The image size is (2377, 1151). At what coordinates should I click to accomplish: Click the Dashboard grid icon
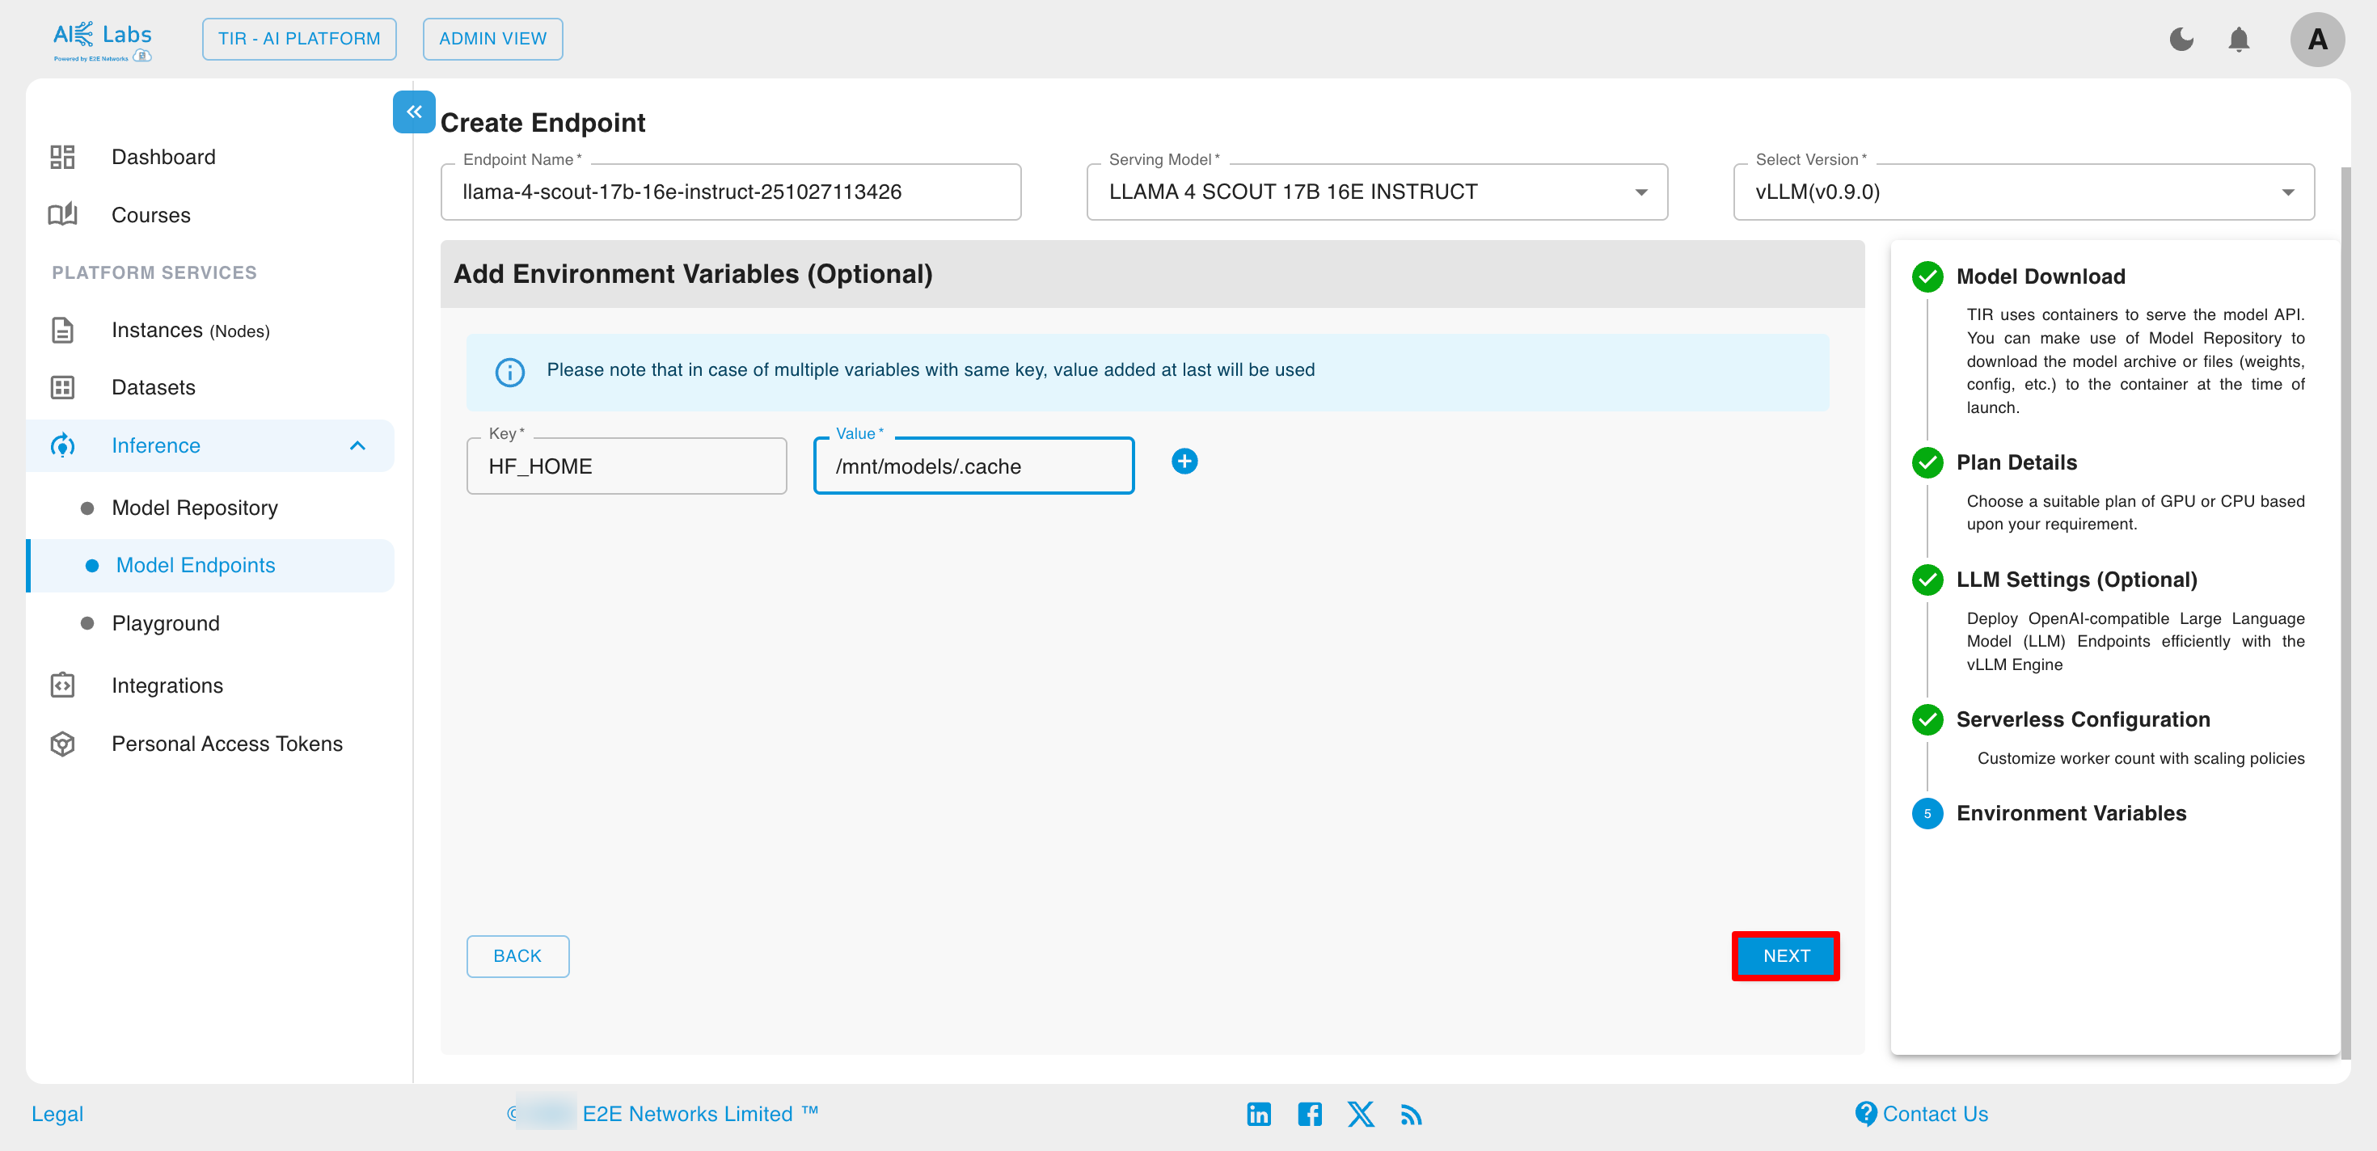61,157
